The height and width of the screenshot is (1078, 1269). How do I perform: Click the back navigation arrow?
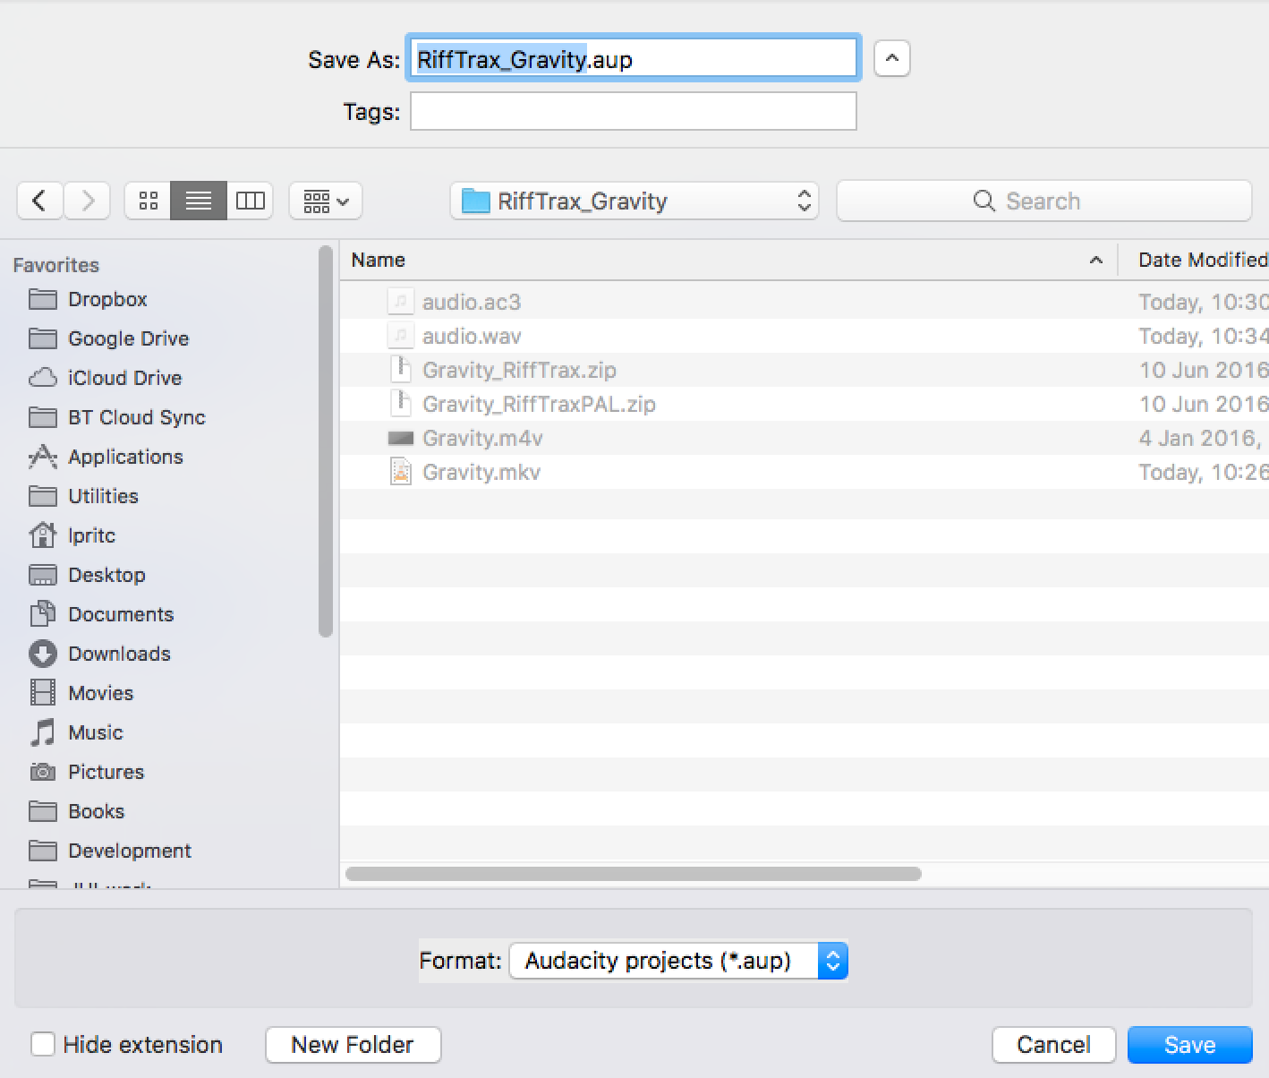pos(39,201)
